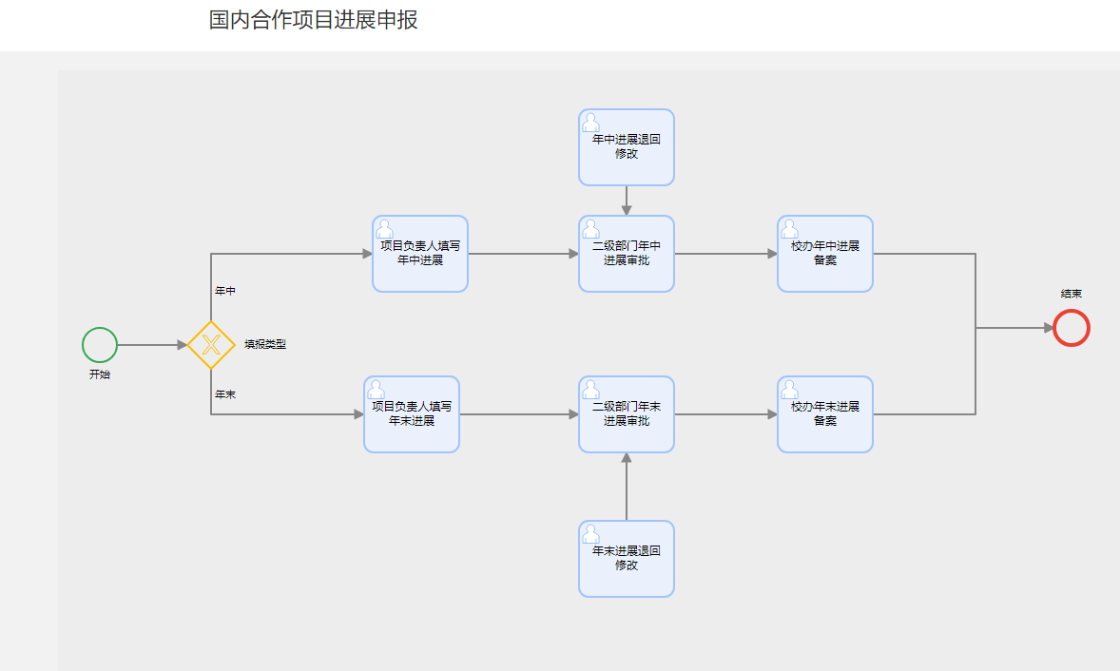The height and width of the screenshot is (671, 1120).
Task: Click the person icon on 项目负责人填写年中进展
Action: (385, 227)
